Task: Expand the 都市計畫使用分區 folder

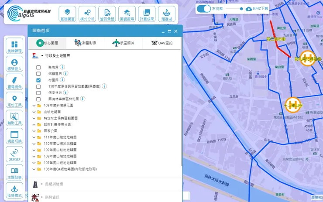Action: pos(34,125)
